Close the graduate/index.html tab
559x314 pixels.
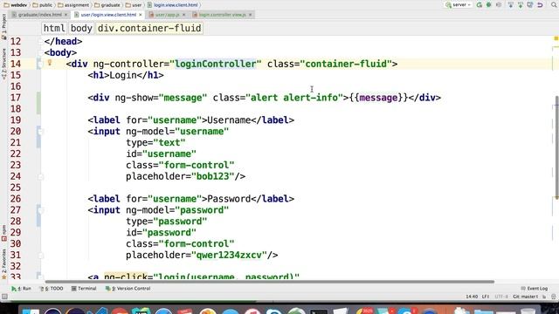pyautogui.click(x=66, y=15)
